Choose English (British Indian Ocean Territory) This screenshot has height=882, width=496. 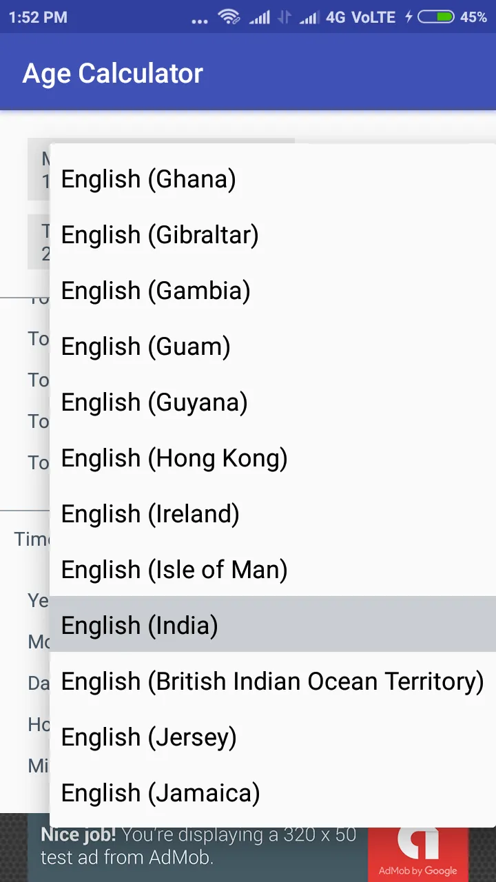tap(273, 681)
